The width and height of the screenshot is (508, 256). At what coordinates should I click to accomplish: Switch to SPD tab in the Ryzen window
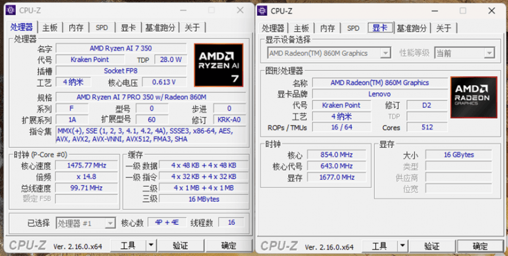102,27
